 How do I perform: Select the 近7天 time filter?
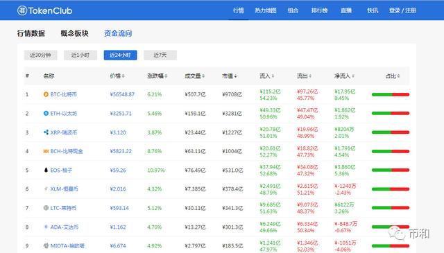pos(160,55)
